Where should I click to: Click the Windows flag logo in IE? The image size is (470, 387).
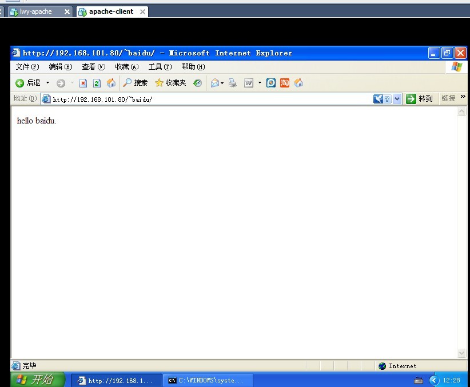456,66
